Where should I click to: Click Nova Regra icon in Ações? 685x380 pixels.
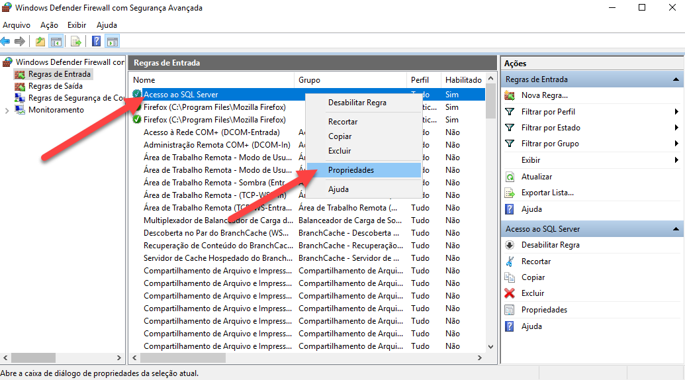click(x=510, y=95)
